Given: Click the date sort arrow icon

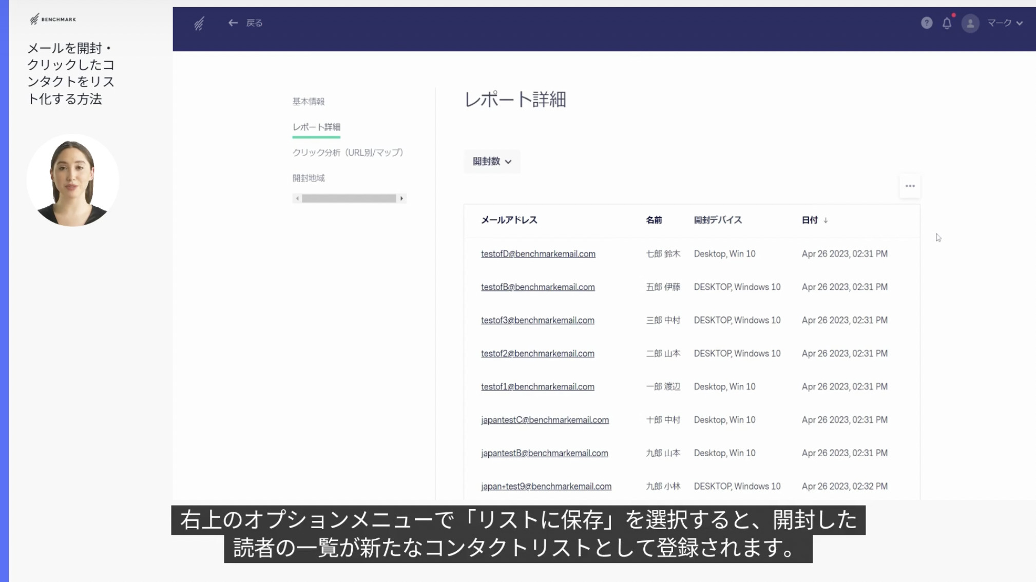Looking at the screenshot, I should click(x=826, y=220).
